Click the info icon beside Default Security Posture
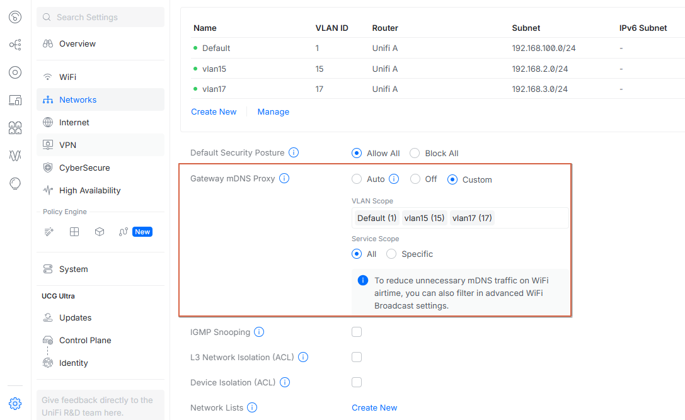 pos(294,153)
